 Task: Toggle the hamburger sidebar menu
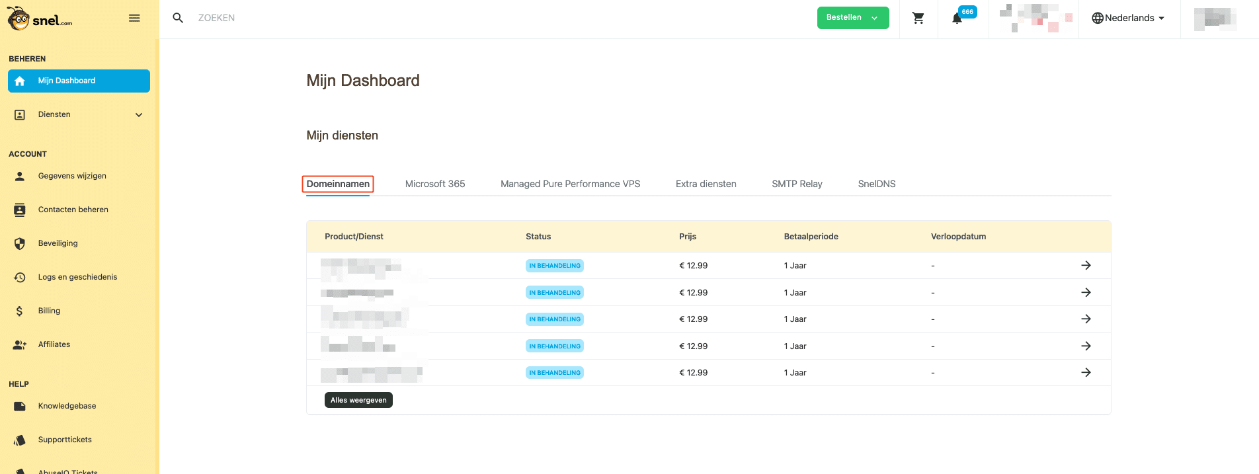134,18
